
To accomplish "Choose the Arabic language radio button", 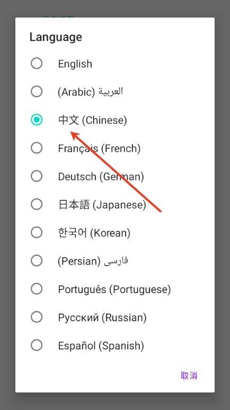I will [x=37, y=91].
